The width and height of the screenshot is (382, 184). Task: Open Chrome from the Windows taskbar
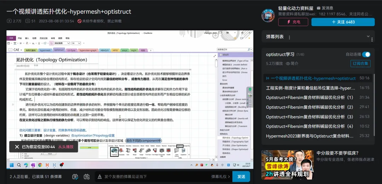[40, 165]
